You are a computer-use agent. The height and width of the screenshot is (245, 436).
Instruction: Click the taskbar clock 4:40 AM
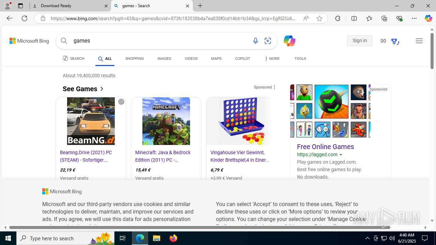[x=406, y=238]
